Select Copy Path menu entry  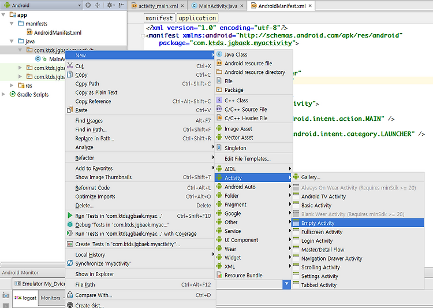tap(140, 83)
